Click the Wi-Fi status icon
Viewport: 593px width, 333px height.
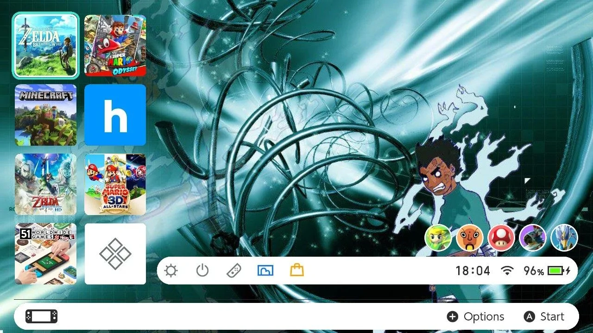pyautogui.click(x=508, y=271)
